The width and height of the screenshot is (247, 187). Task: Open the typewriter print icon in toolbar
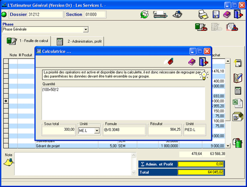[160, 14]
